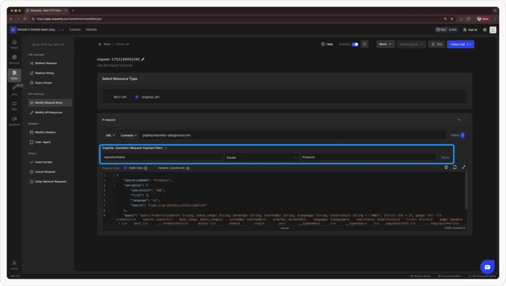
Task: Select Modify Request Body rule type
Action: [50, 103]
